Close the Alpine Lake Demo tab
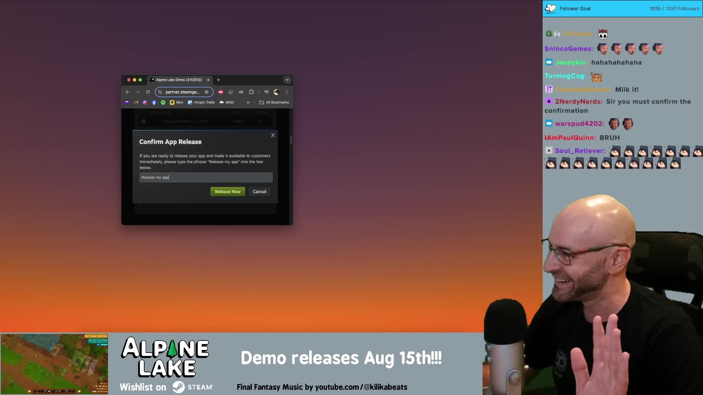Image resolution: width=703 pixels, height=395 pixels. click(x=208, y=80)
